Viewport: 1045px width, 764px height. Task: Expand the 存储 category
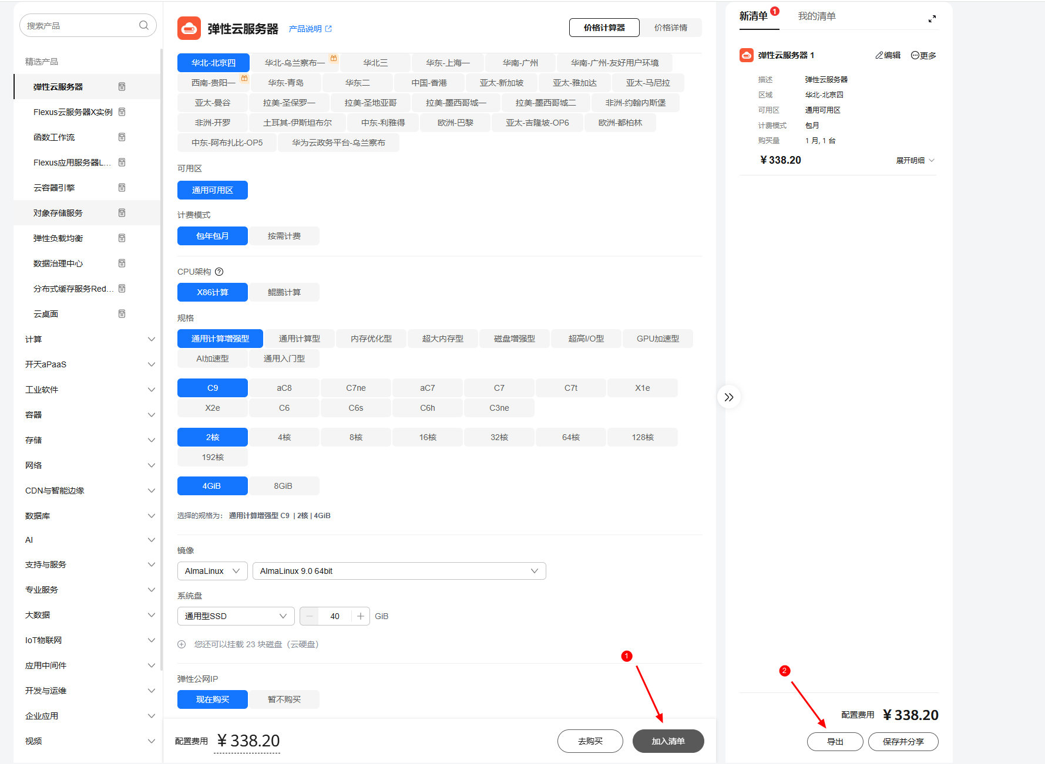pos(151,440)
